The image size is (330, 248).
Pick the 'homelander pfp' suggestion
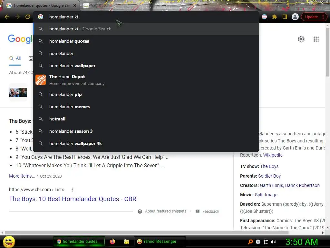tap(146, 94)
